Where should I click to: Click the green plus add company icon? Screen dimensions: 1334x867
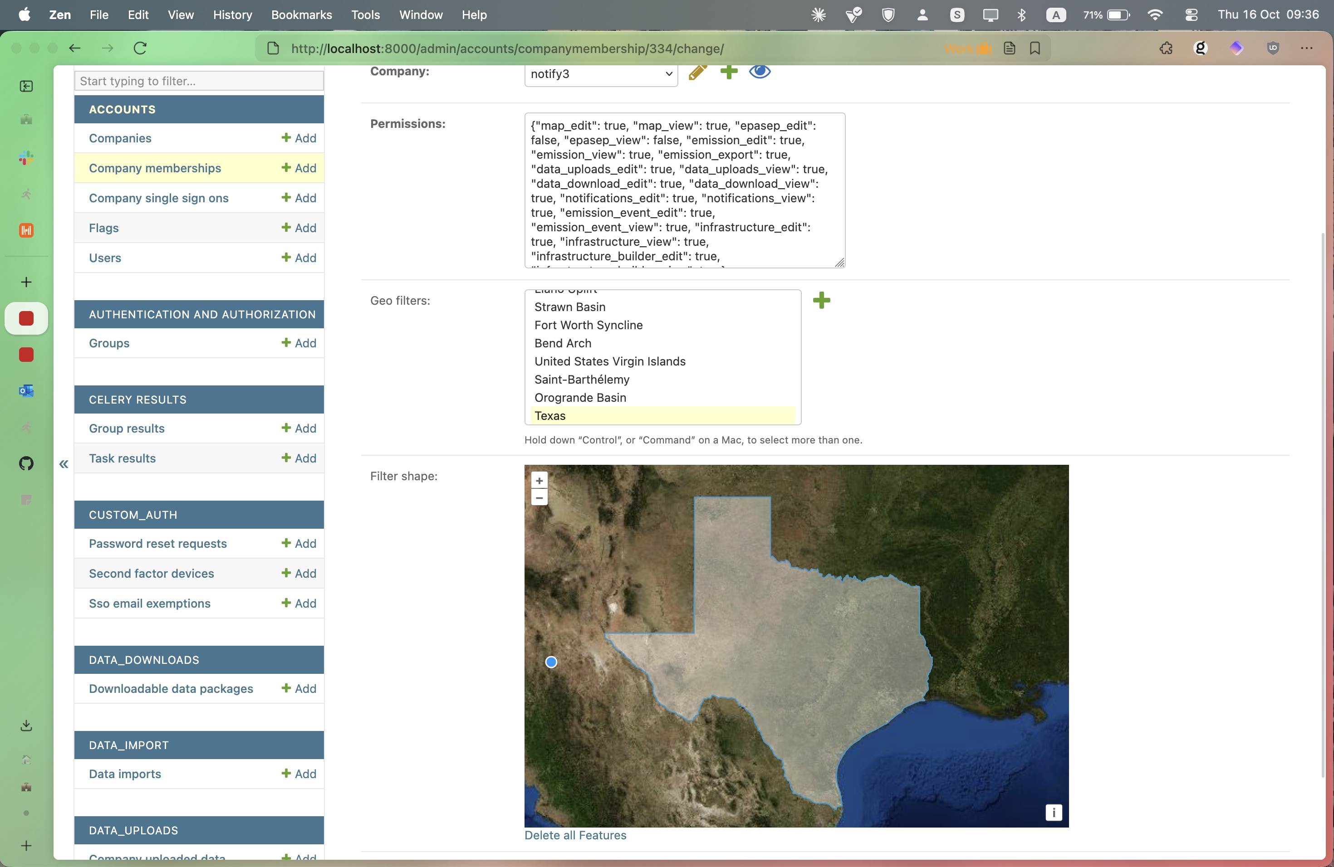[728, 72]
